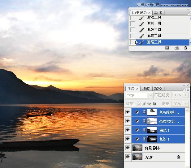Click the create new document from state icon

(167, 48)
